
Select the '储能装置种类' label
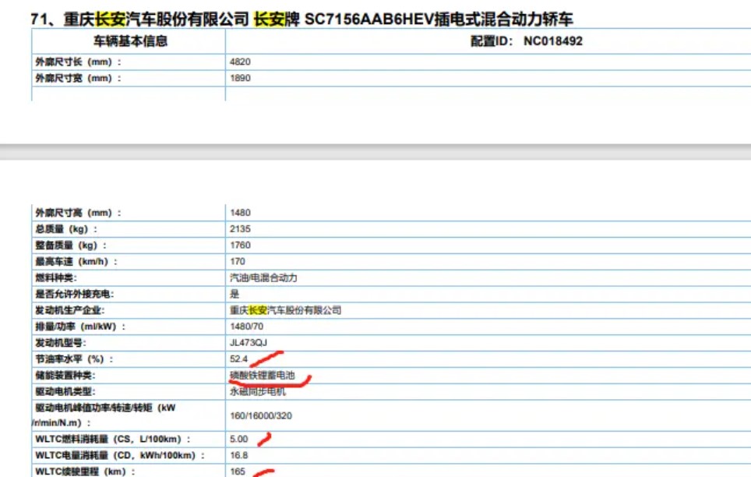point(65,376)
